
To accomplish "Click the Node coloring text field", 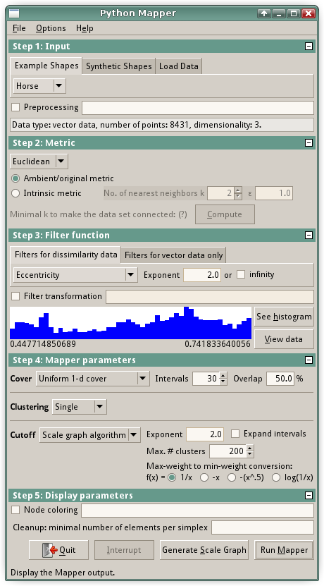I will (x=197, y=511).
